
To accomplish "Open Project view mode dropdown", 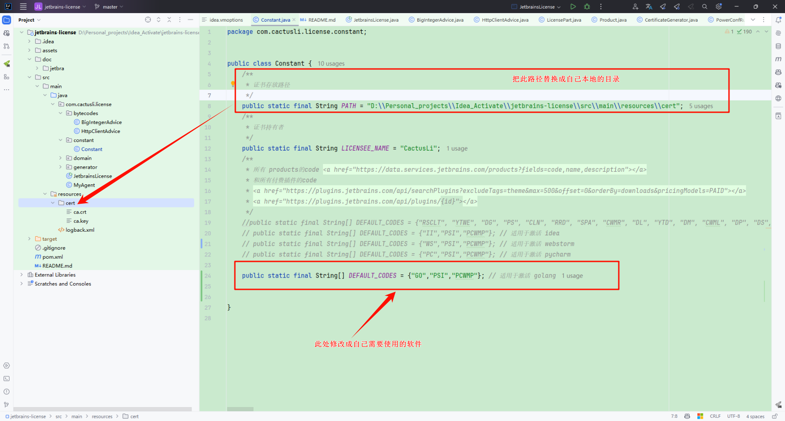I will coord(29,20).
